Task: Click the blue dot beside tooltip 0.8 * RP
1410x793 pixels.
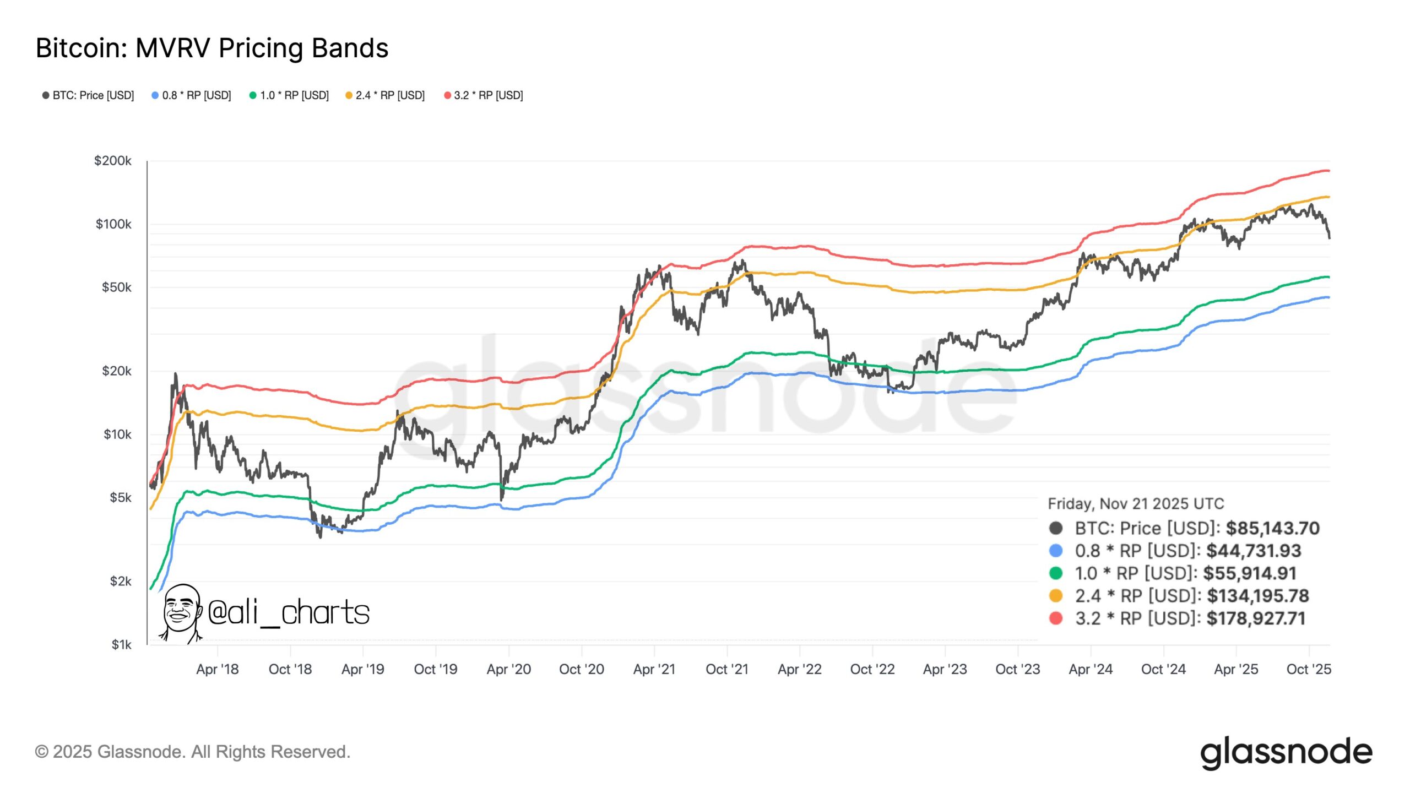Action: tap(1056, 551)
